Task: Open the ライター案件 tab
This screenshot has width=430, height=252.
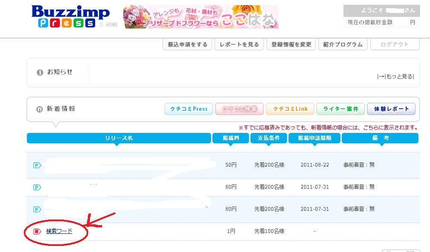Action: (340, 109)
